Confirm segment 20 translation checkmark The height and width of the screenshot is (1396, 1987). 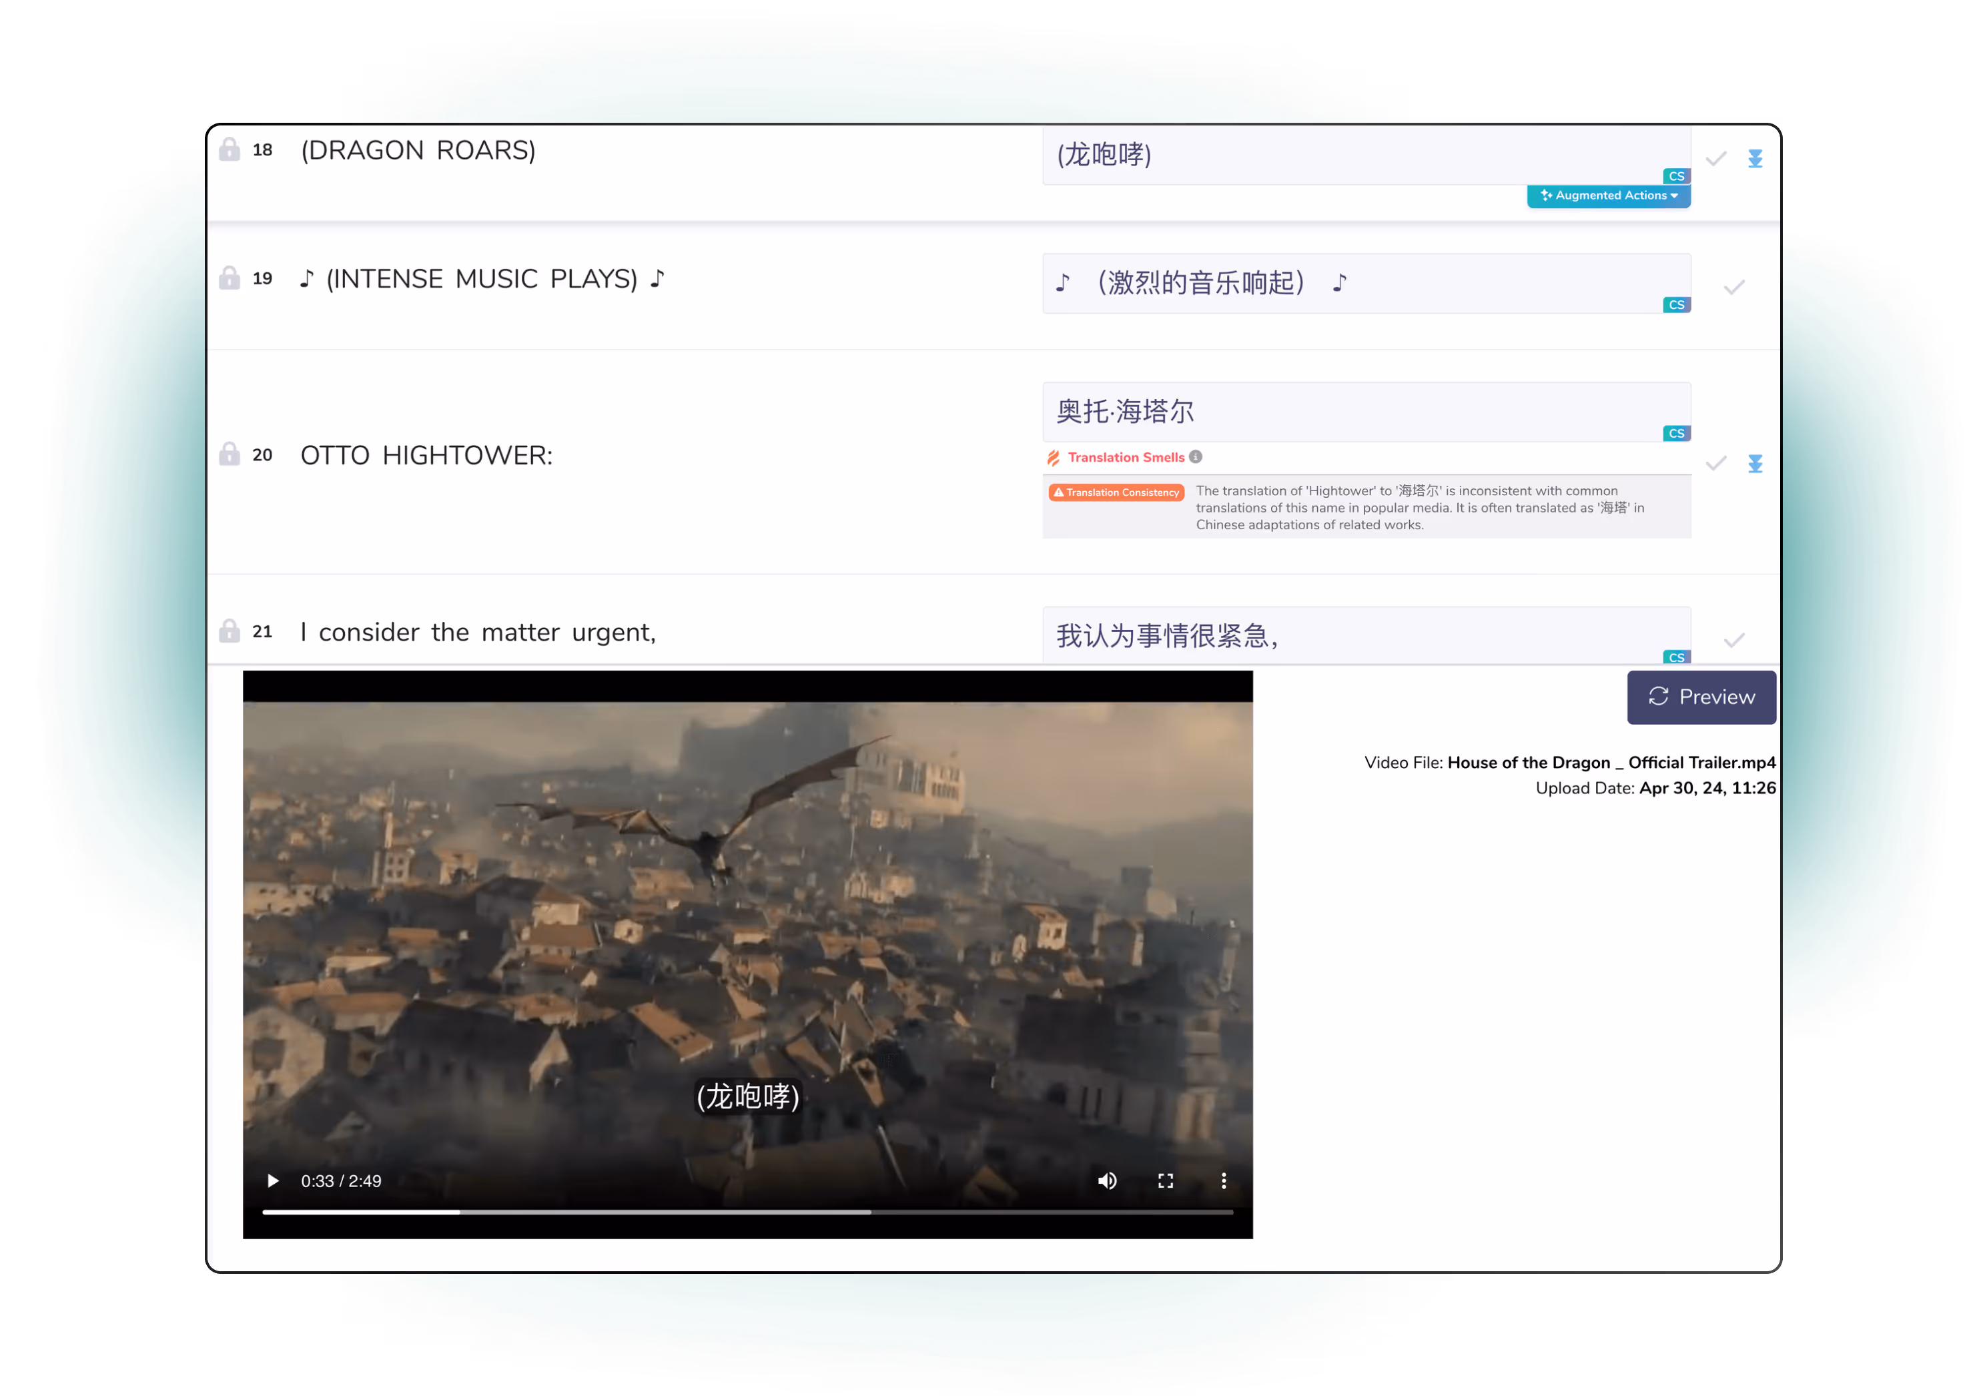1716,464
